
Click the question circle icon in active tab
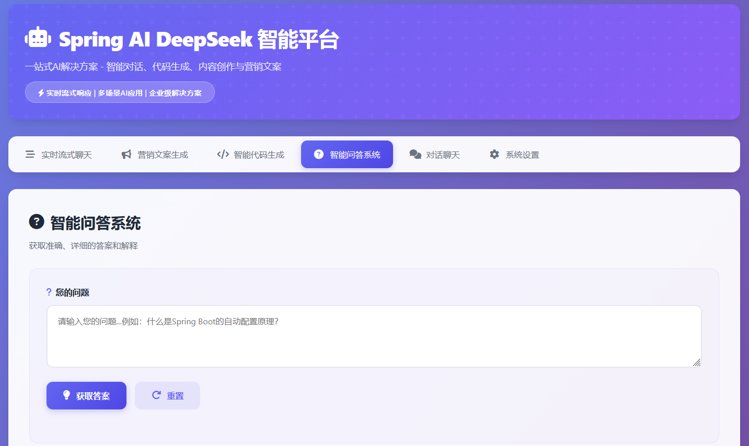[319, 155]
